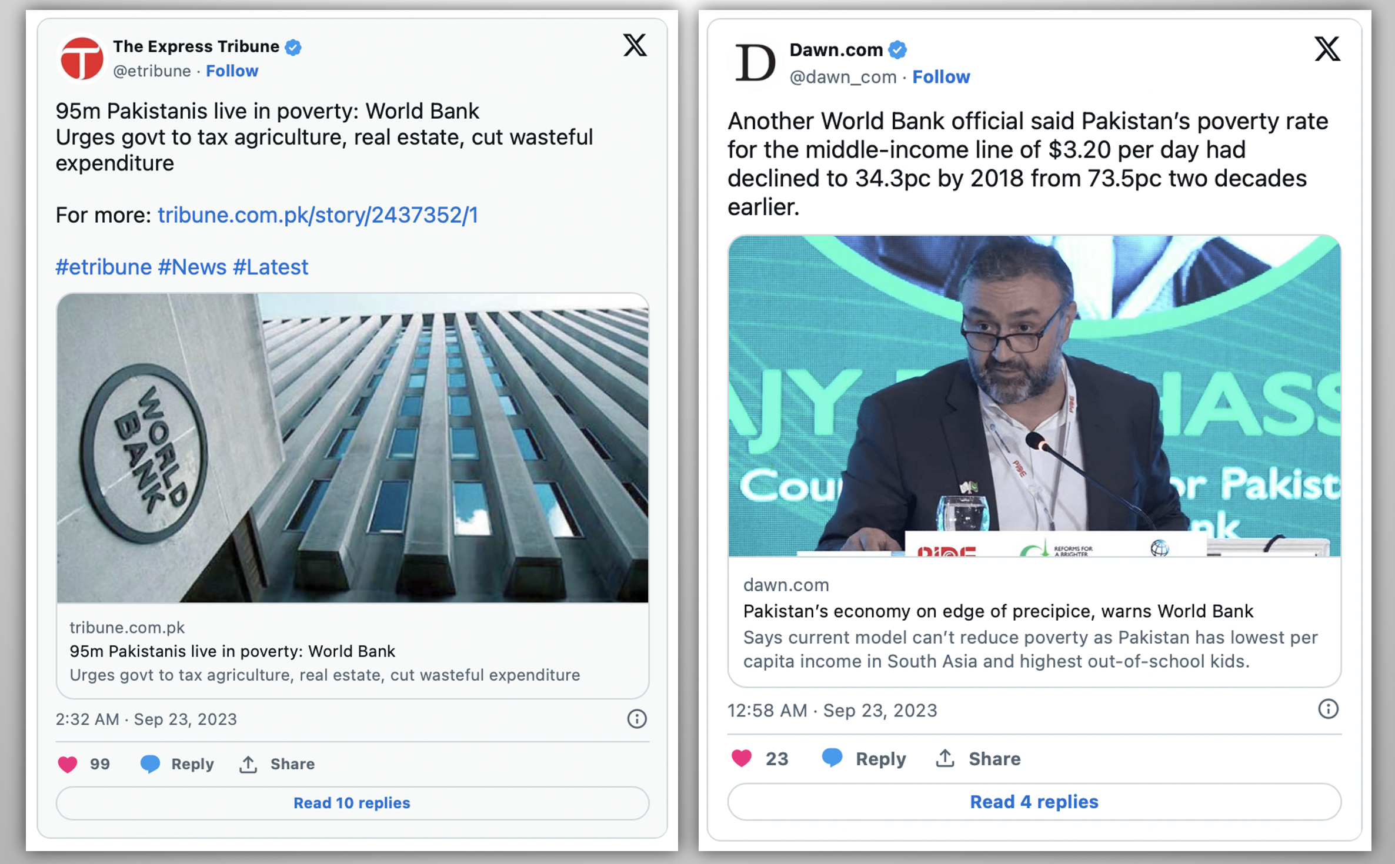This screenshot has width=1395, height=864.
Task: Click the #etribune hashtag
Action: (104, 267)
